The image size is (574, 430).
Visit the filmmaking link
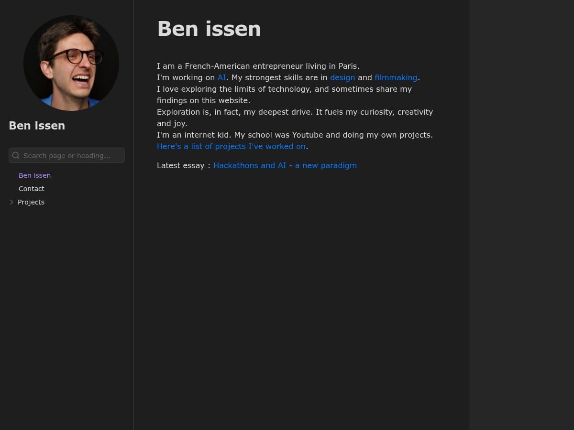click(396, 77)
